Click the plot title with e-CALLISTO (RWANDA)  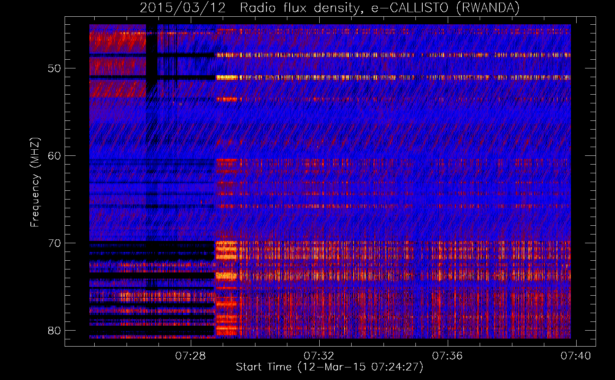[x=330, y=8]
